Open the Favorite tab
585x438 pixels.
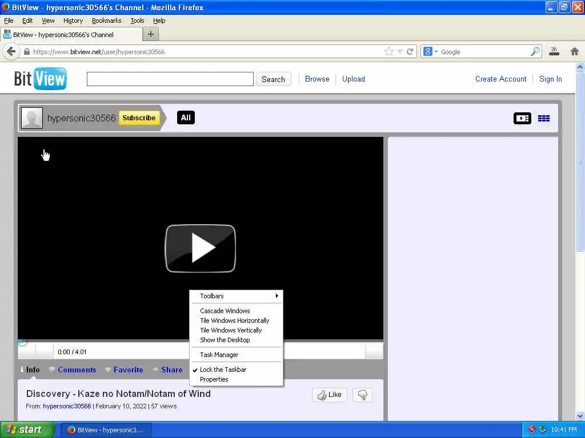125,370
